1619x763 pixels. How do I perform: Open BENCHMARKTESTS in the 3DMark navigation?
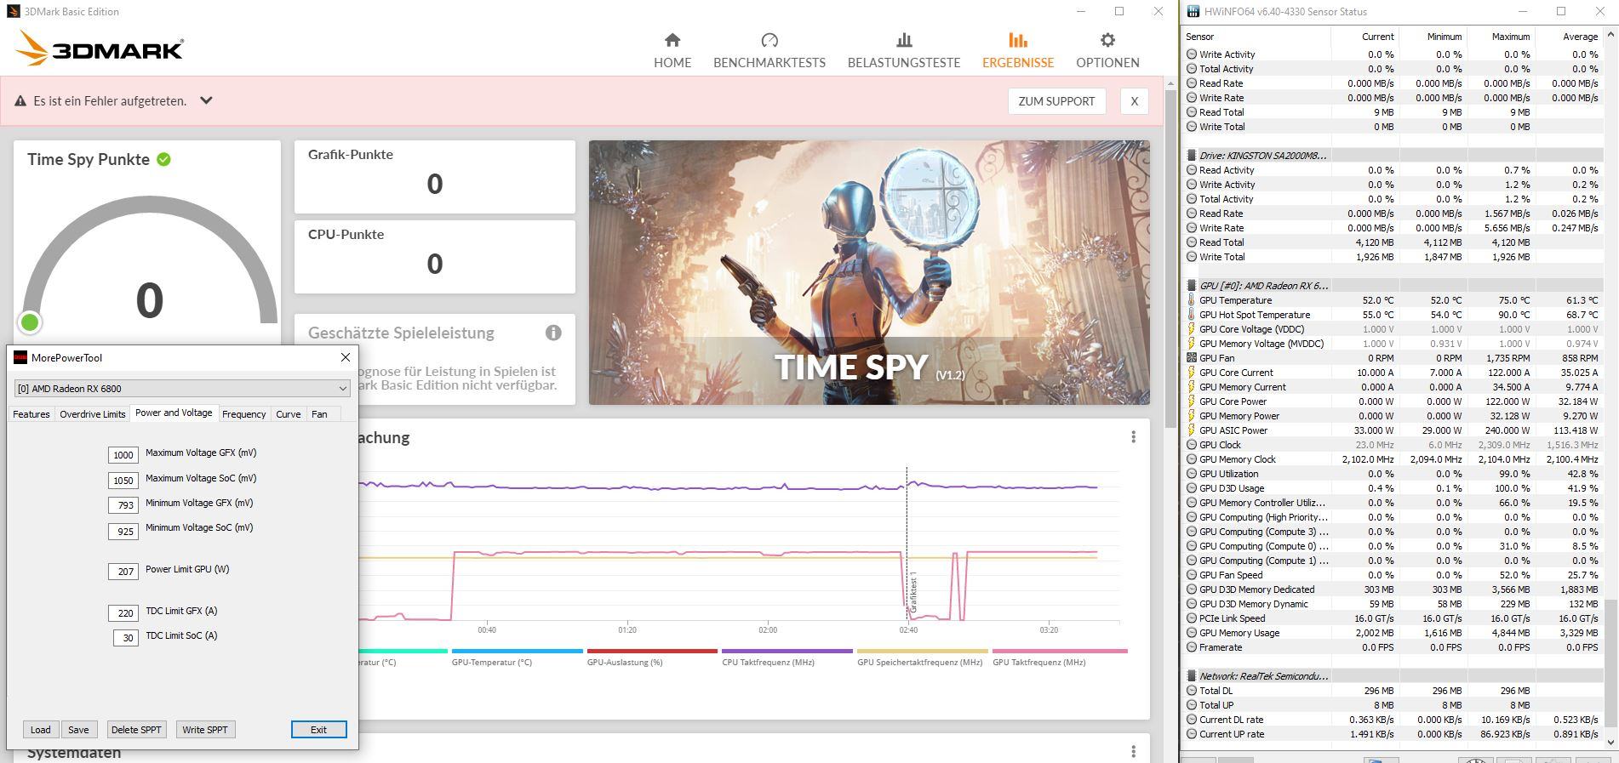(x=769, y=50)
